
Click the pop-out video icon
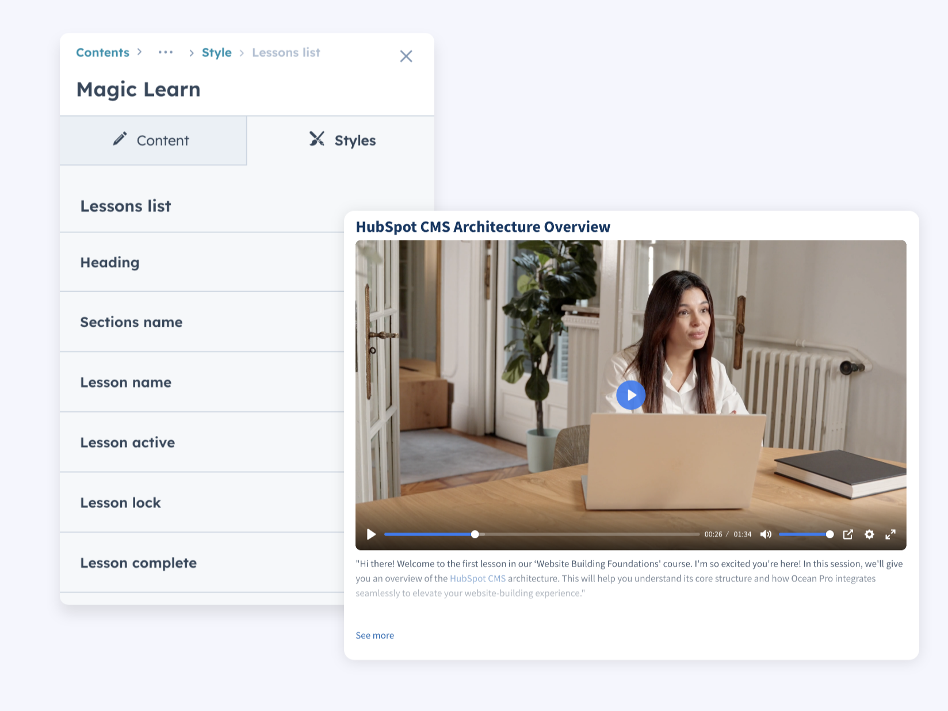pos(848,534)
